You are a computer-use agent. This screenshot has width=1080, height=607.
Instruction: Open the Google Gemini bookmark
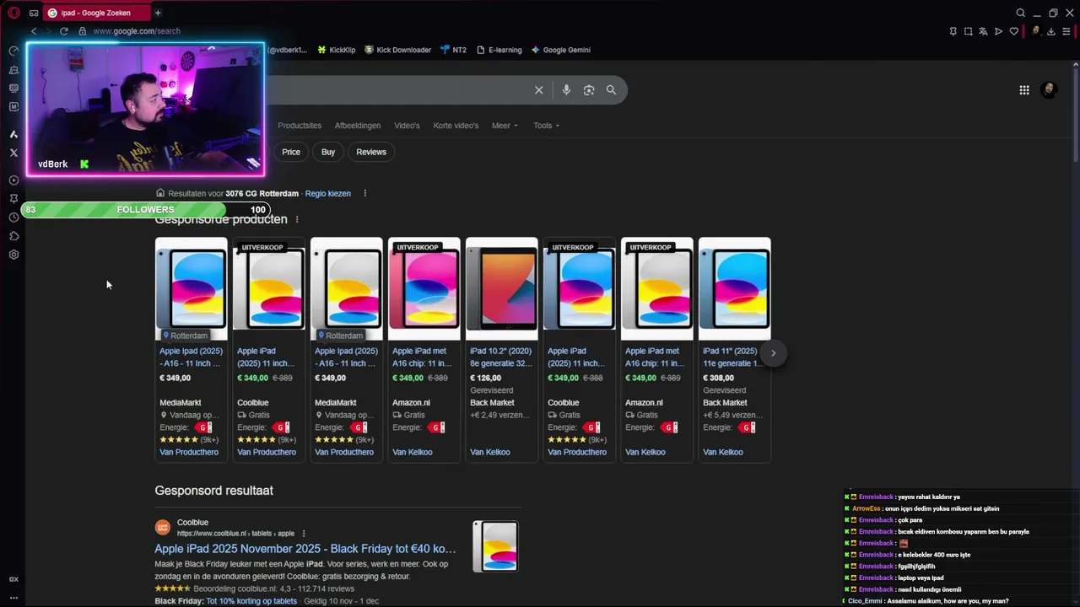560,50
